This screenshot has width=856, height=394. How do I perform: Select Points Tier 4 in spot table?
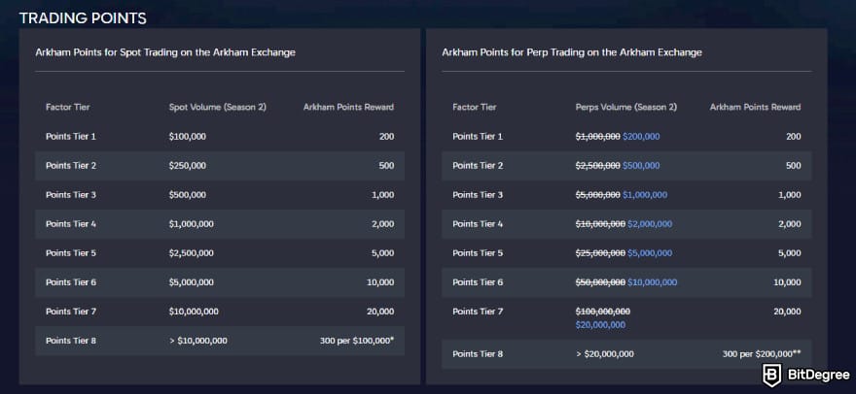(x=71, y=224)
